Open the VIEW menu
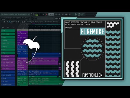Image resolution: width=130 pixels, height=98 pixels. coord(16,14)
